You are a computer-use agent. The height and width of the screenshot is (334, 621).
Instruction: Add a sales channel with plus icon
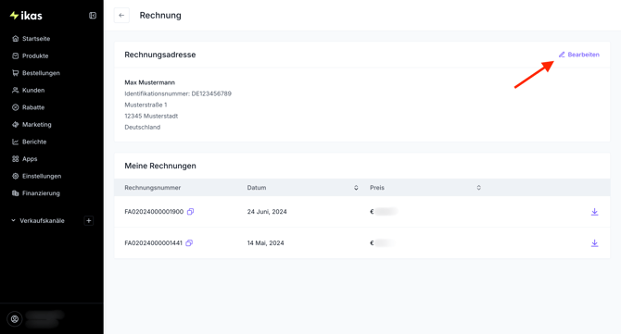89,220
